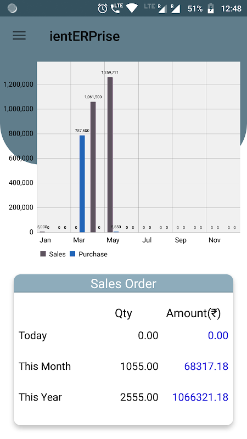Tap the Jan axis label
Viewport: 247px width, 439px height.
(45, 240)
